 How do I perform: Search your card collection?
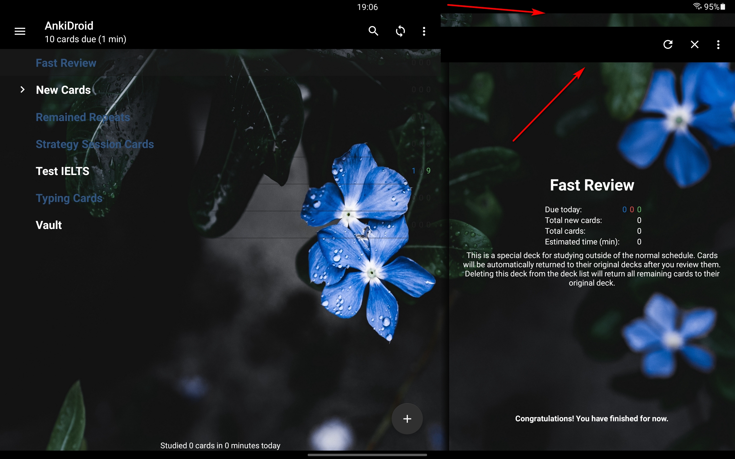[374, 31]
